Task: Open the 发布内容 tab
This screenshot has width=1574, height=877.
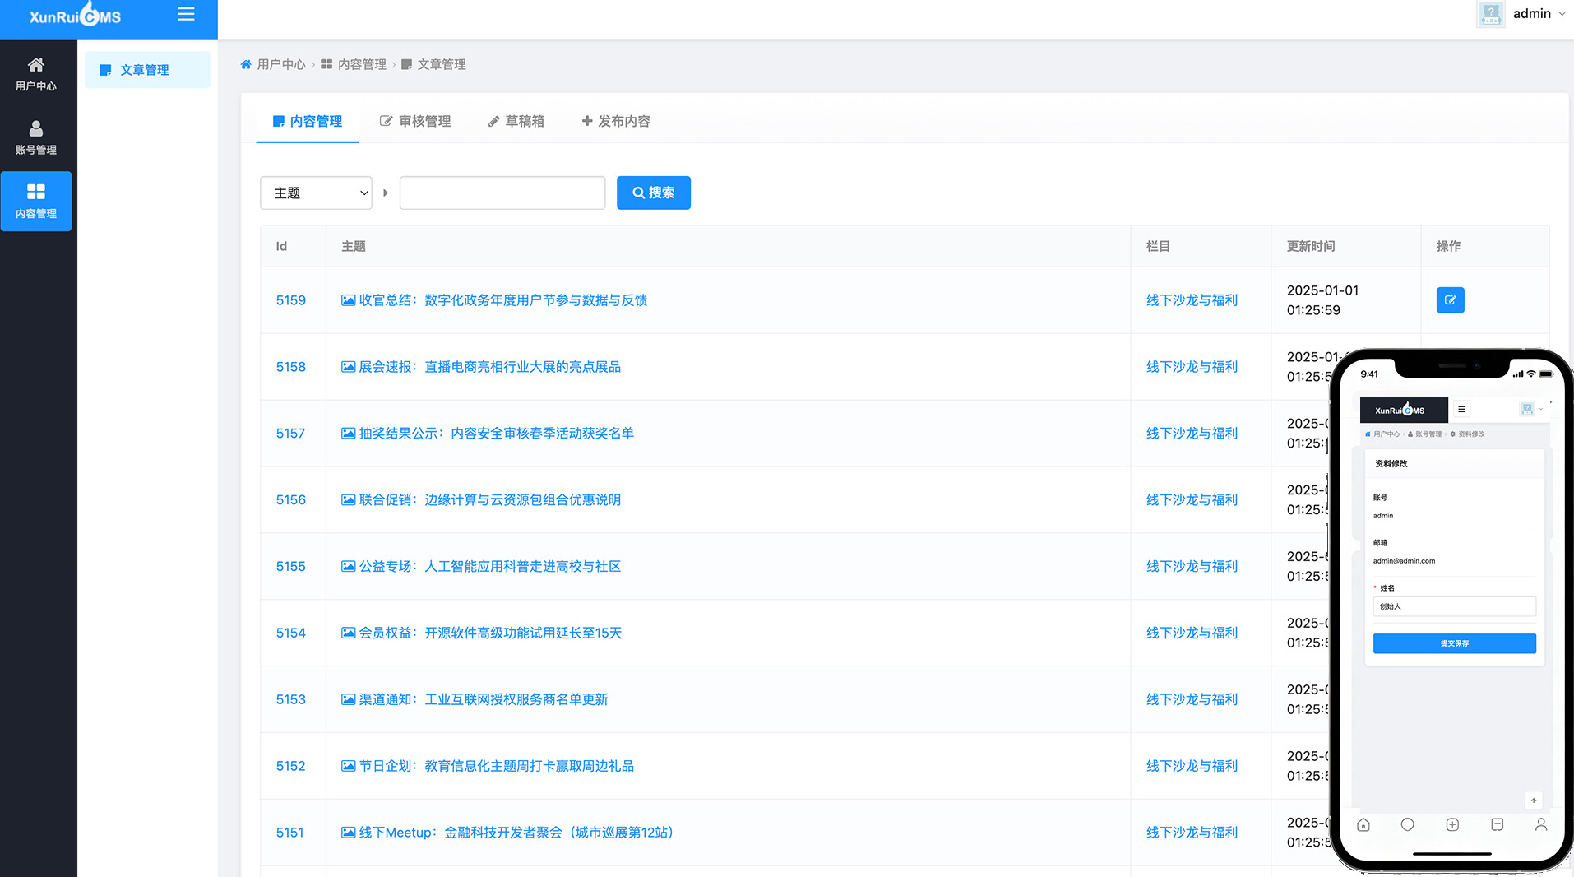Action: tap(616, 121)
